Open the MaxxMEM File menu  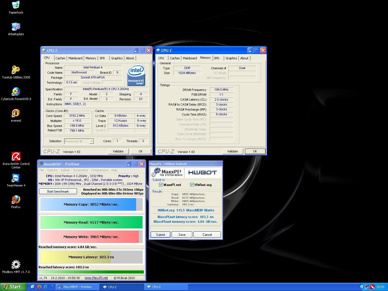point(42,170)
